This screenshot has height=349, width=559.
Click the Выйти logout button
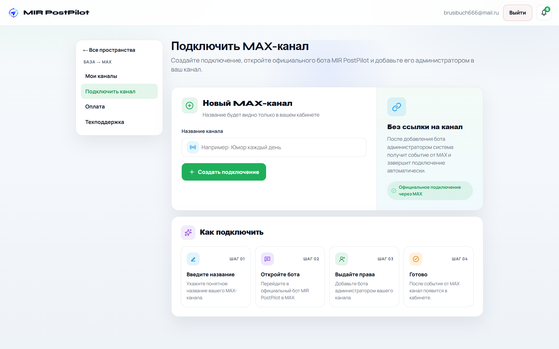pyautogui.click(x=517, y=13)
